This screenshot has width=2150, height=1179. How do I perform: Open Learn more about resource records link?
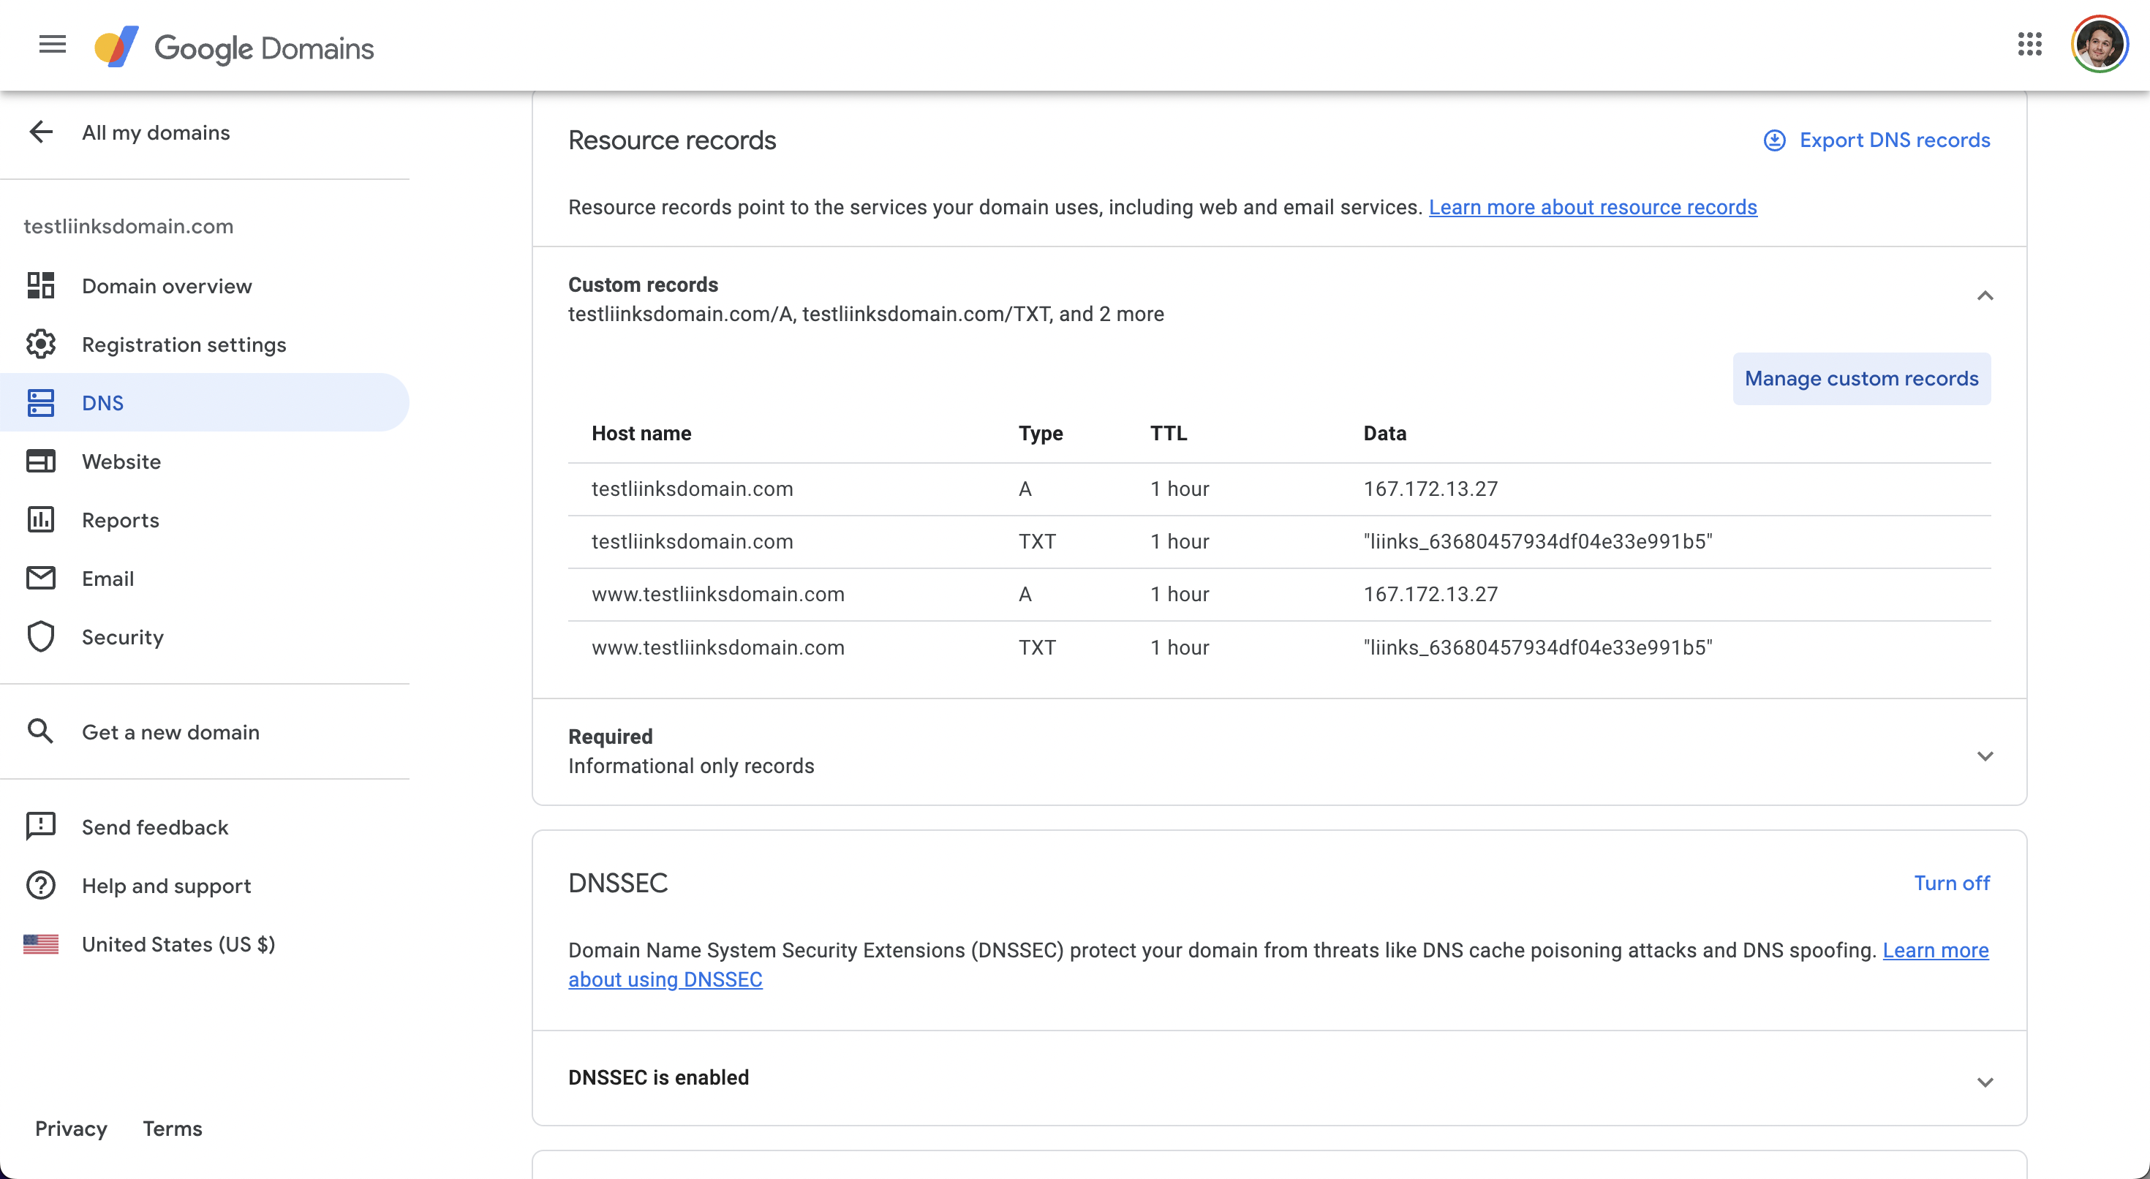click(x=1593, y=207)
